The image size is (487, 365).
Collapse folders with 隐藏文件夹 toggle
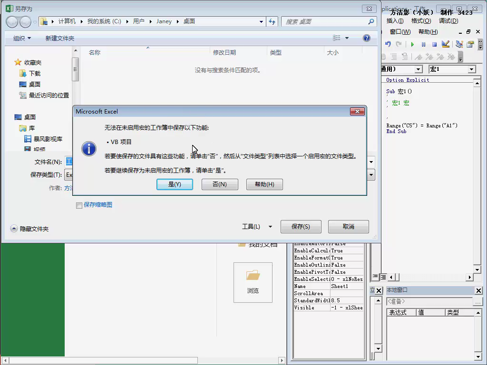[29, 229]
